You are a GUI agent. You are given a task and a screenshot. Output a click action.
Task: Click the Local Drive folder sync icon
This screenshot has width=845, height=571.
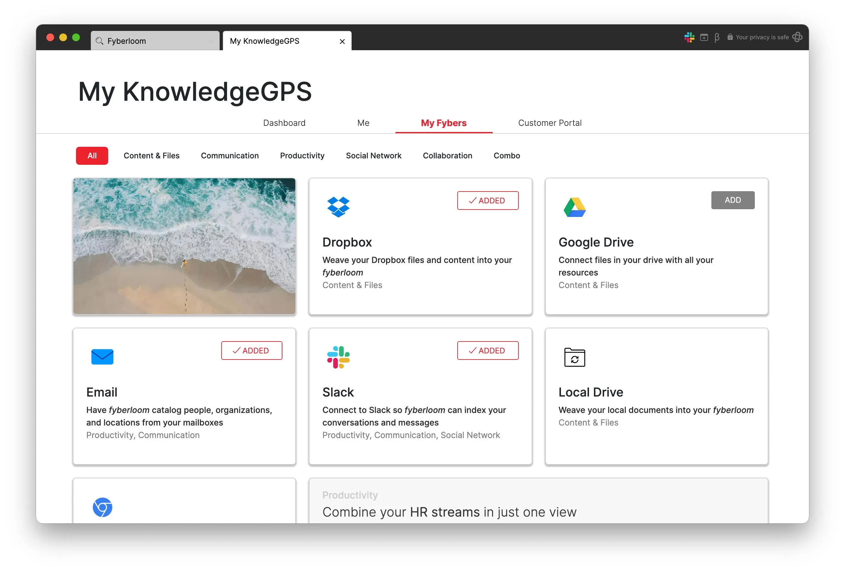(x=574, y=357)
